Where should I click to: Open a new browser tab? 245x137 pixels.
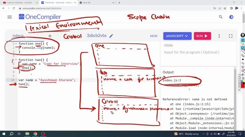(x=119, y=3)
